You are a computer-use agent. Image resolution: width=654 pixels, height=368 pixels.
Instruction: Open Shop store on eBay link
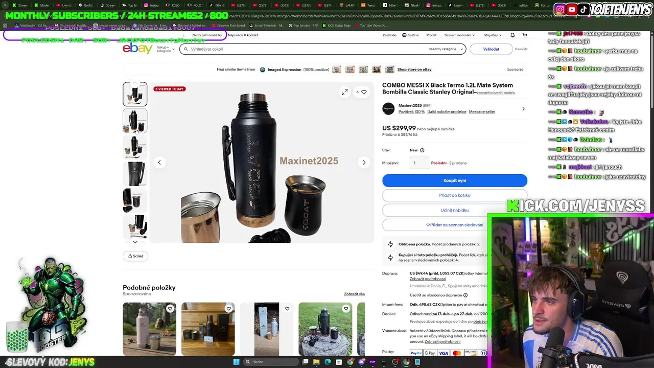click(414, 70)
